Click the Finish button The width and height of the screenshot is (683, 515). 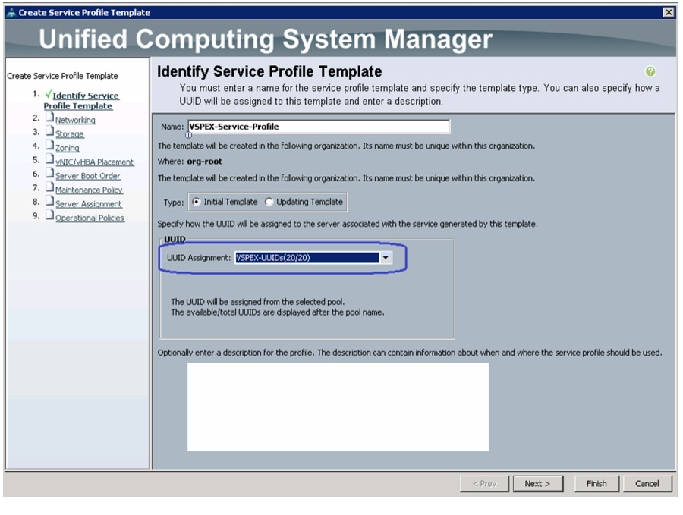coord(596,484)
